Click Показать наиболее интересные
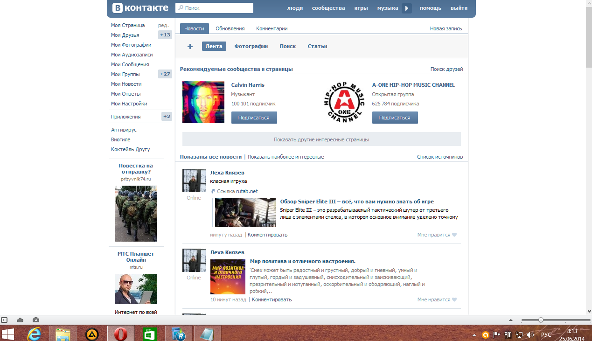The image size is (592, 341). click(286, 157)
